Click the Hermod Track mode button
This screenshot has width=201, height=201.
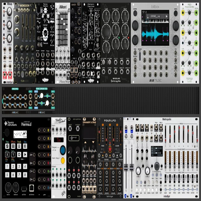pyautogui.click(x=19, y=146)
